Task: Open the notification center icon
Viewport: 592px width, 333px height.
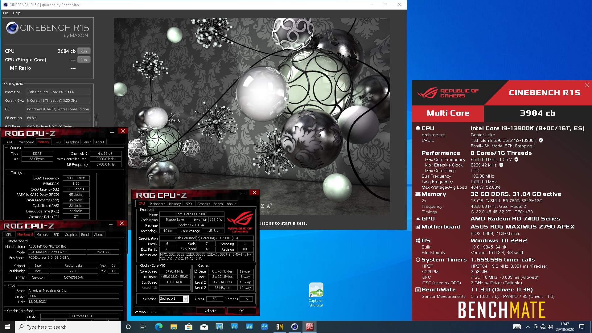Action: point(582,327)
